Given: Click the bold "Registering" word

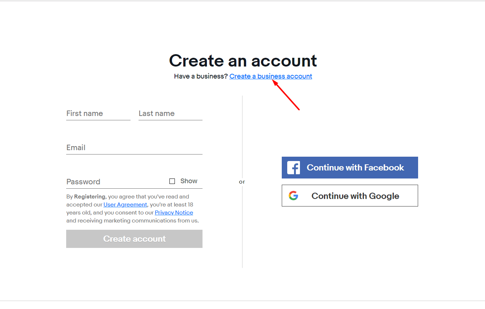Looking at the screenshot, I should click(x=90, y=197).
